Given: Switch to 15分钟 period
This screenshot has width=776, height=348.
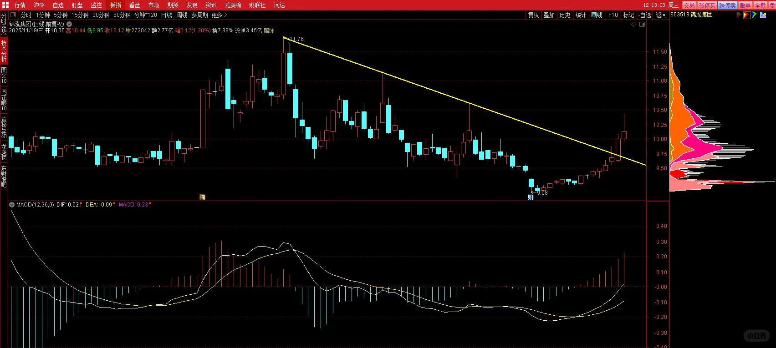Looking at the screenshot, I should (80, 15).
